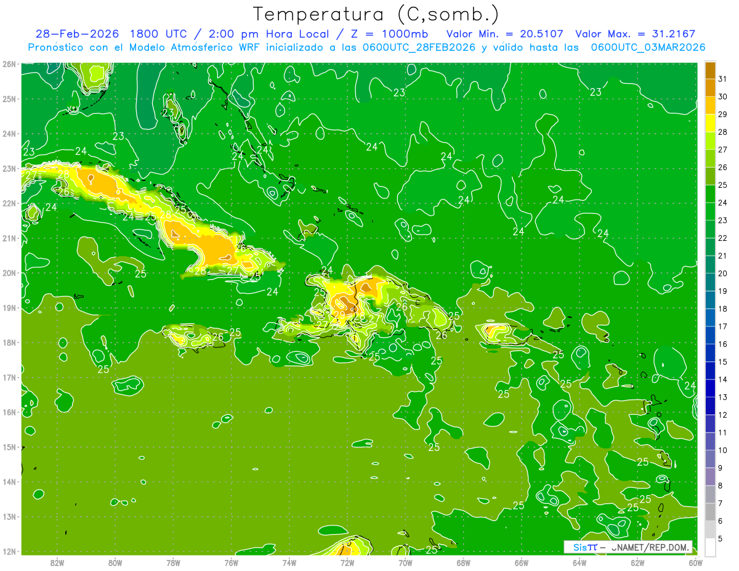
Task: Pick the white legend swatch below 5
Action: tap(710, 547)
